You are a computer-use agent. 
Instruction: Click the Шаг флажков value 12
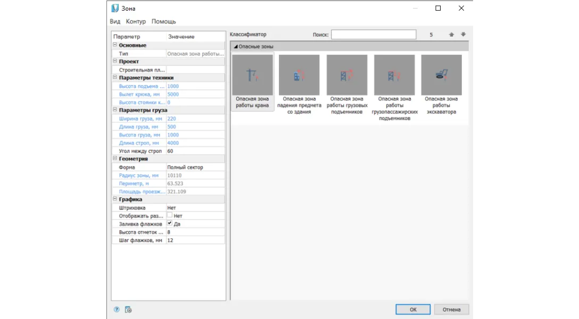click(195, 240)
